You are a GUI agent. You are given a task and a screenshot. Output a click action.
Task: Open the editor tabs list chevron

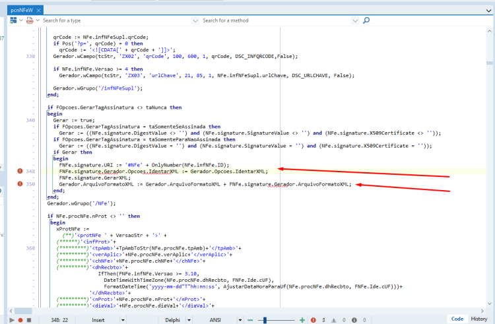(488, 11)
